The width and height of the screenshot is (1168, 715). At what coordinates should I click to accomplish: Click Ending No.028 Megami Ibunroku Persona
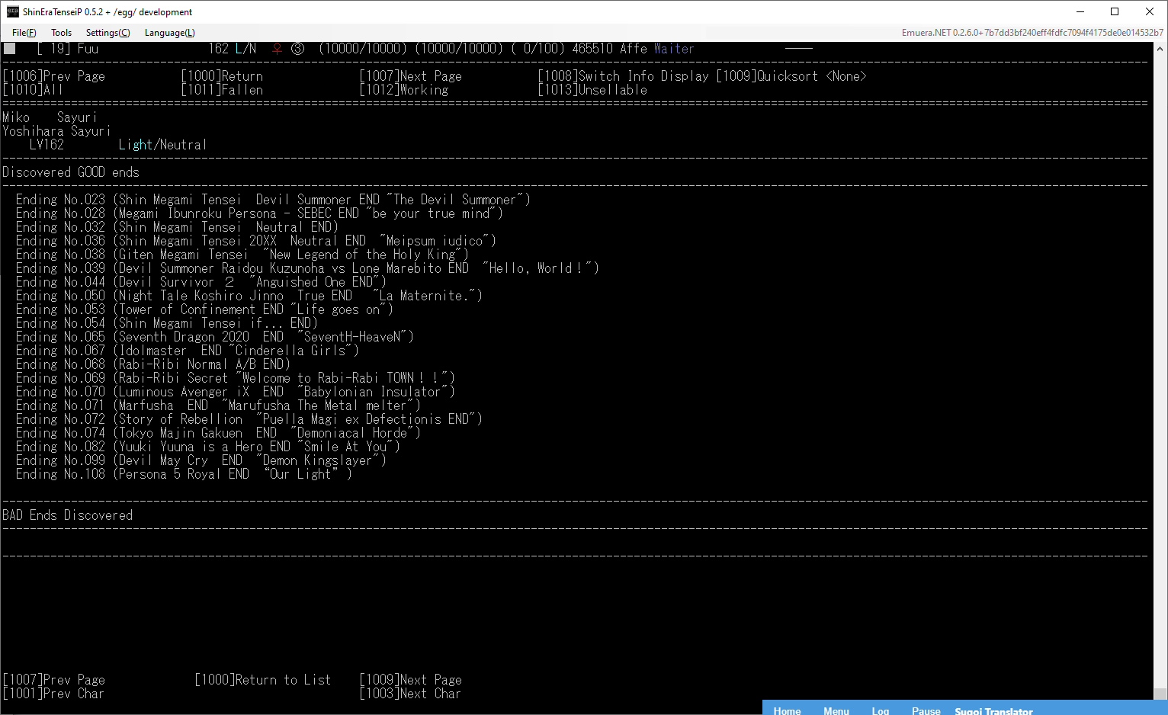pyautogui.click(x=259, y=213)
